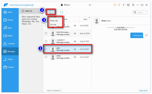Viewport: 152px width, 94px height.
Task: Check the elena conversation checkbox
Action: pyautogui.click(x=46, y=57)
